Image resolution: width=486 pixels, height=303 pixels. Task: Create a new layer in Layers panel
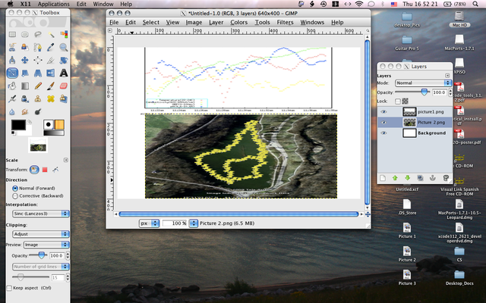tap(383, 178)
